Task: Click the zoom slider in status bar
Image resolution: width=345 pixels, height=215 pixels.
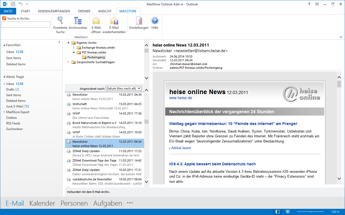Action: 311,212
